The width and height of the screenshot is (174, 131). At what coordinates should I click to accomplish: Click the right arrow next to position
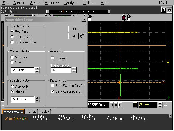click(x=120, y=105)
